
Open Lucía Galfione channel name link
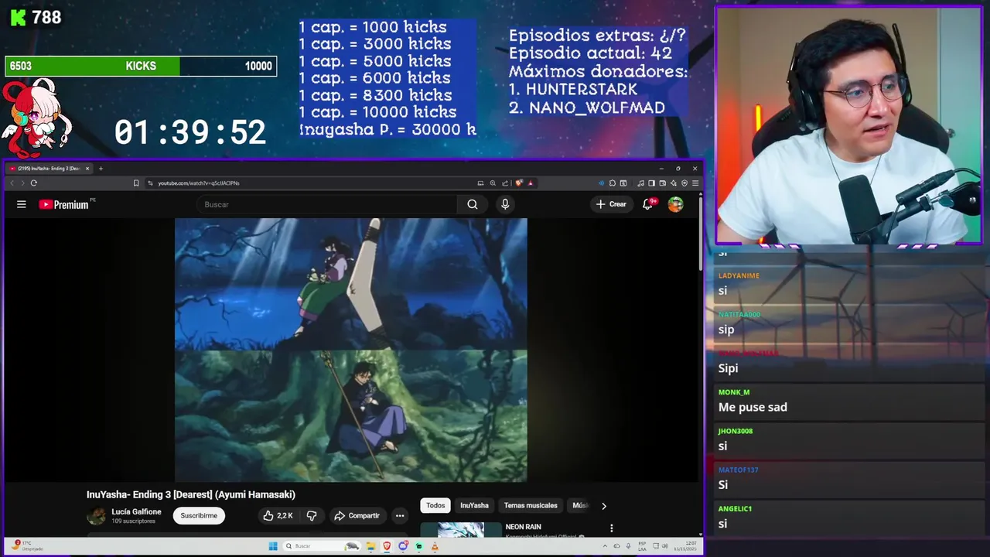pyautogui.click(x=136, y=511)
